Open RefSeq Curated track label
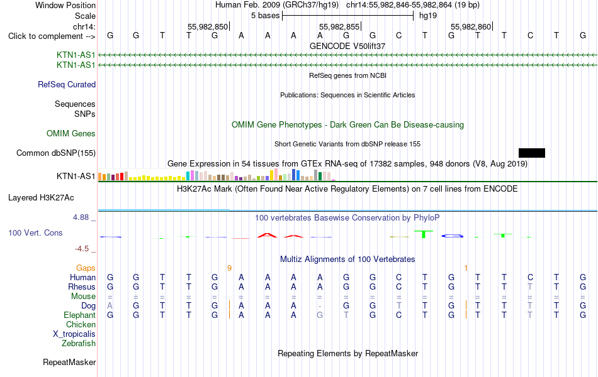 point(67,85)
